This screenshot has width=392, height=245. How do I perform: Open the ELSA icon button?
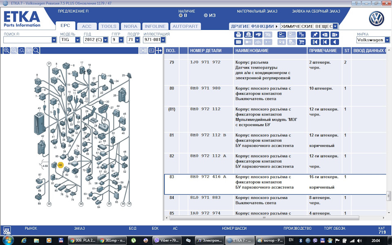click(282, 35)
